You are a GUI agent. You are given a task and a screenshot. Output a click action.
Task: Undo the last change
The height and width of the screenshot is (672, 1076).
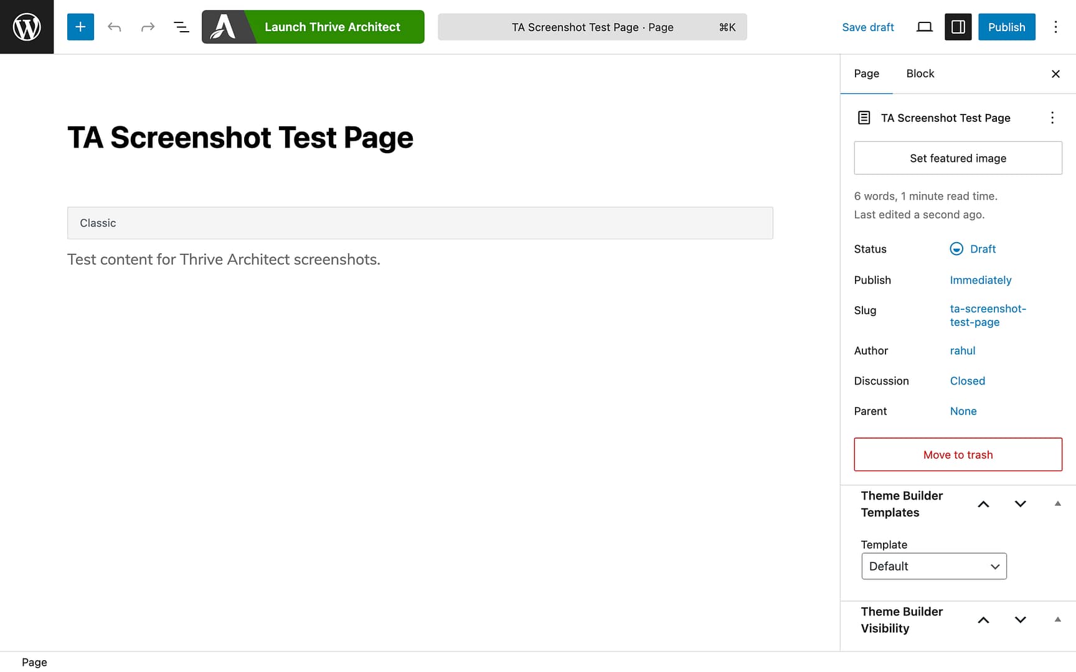(114, 27)
